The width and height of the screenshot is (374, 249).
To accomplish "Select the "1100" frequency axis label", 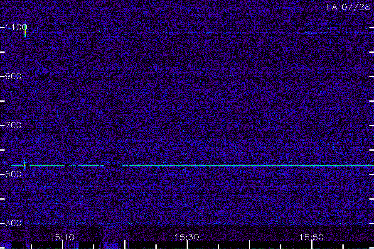I will [x=16, y=27].
